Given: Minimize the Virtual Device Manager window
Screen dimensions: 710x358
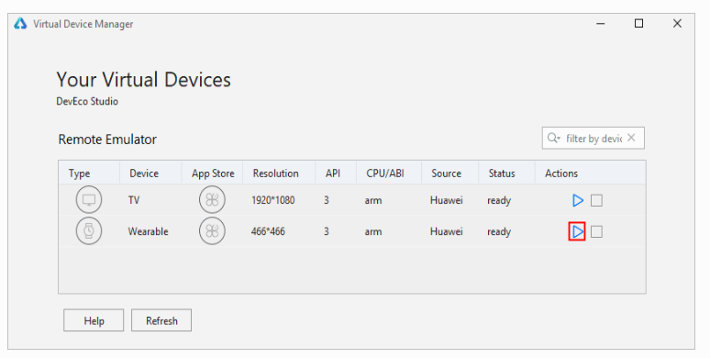Looking at the screenshot, I should [x=601, y=24].
